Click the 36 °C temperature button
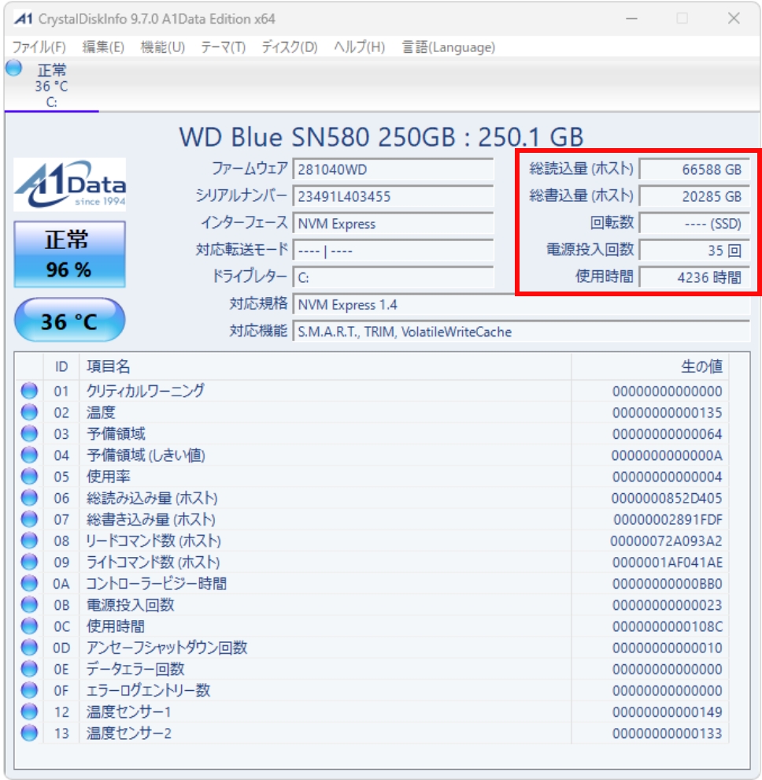 coord(69,321)
